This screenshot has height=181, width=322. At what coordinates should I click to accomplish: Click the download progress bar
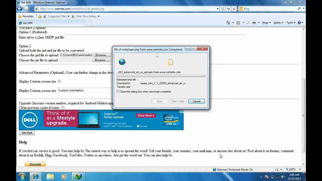161,76
